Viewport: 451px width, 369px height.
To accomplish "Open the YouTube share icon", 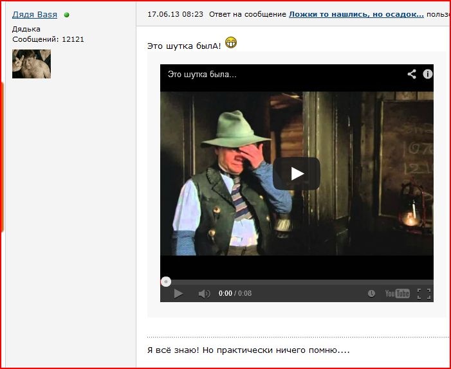I will tap(412, 74).
